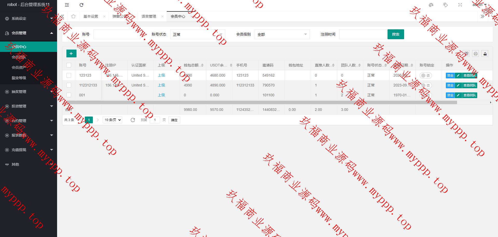
Task: Collapse the sidebar with the menu-fold icon
Action: 67,5
